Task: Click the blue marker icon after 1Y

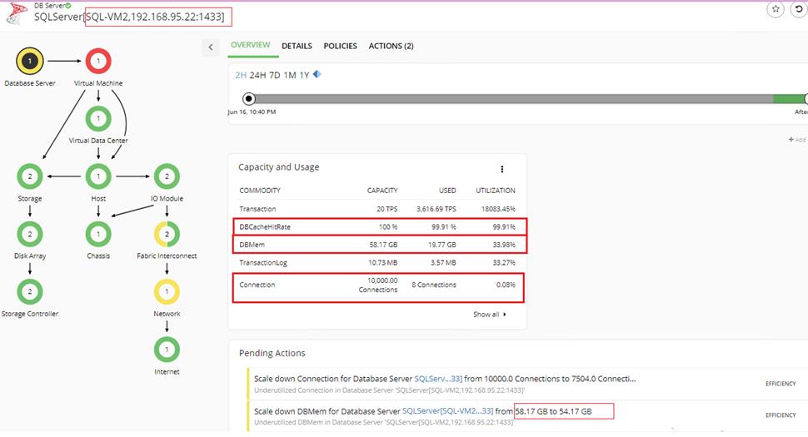Action: click(x=317, y=74)
